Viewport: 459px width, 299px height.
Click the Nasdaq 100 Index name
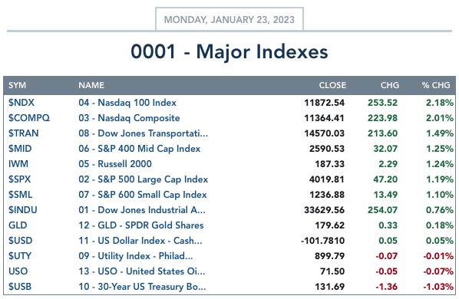[x=127, y=103]
